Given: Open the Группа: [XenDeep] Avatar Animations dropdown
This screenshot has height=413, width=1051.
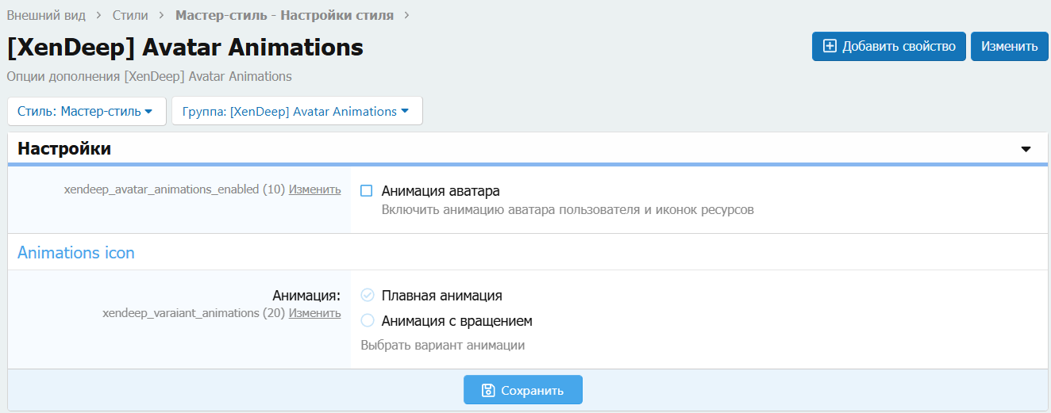Looking at the screenshot, I should coord(296,111).
